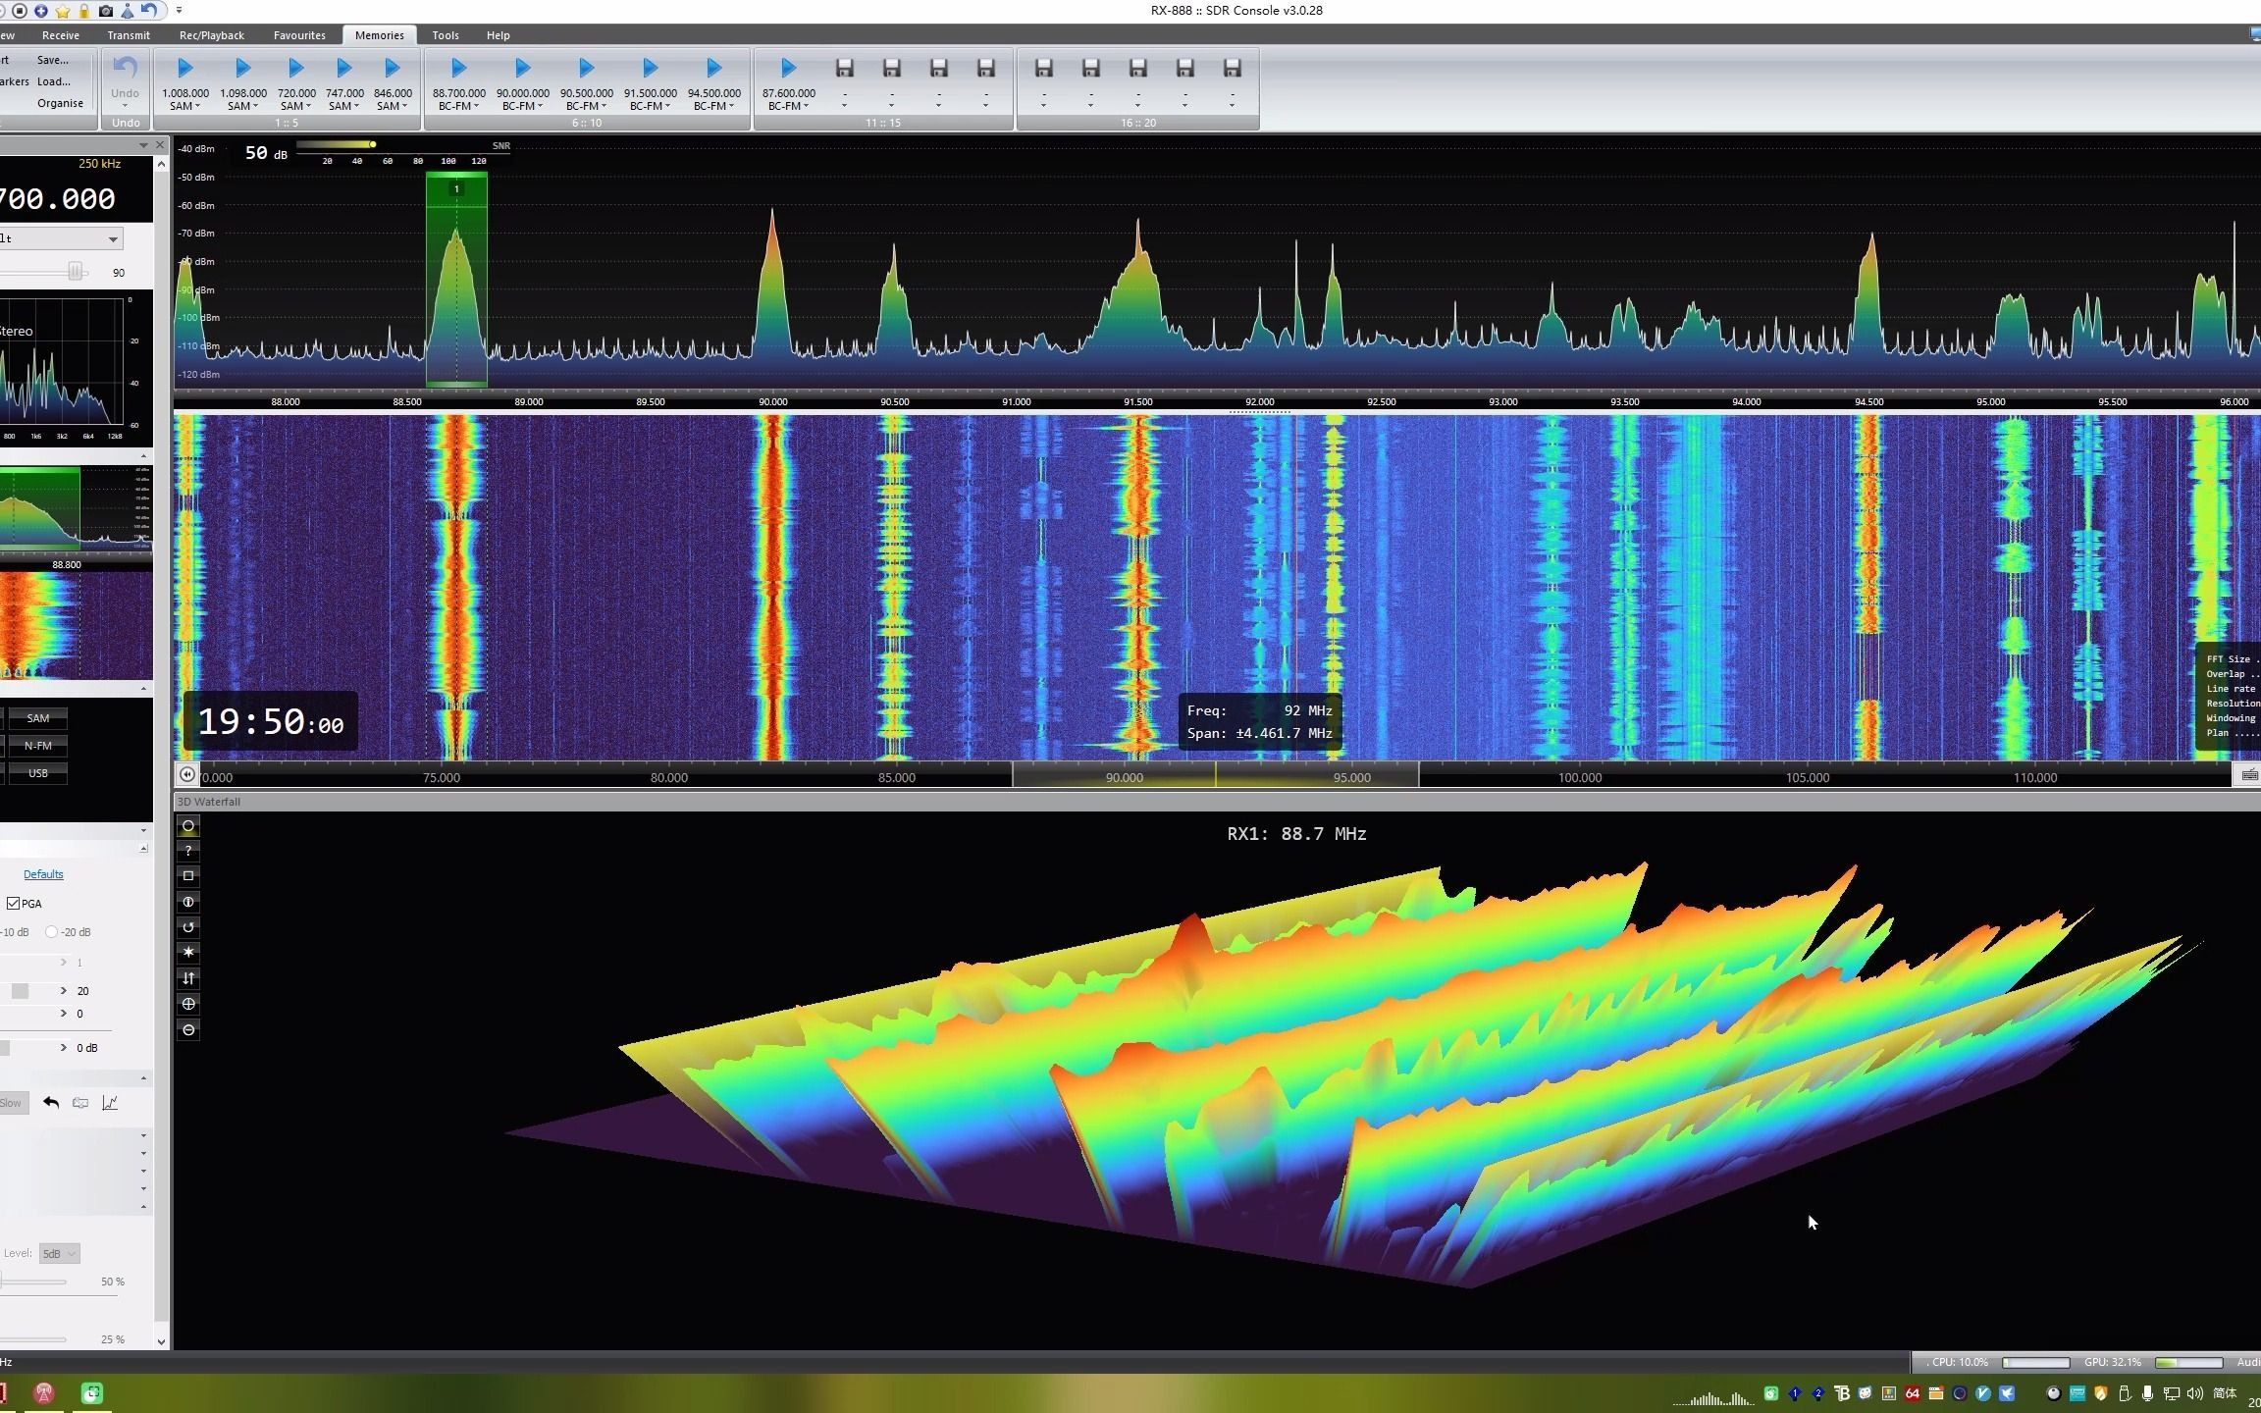Image resolution: width=2261 pixels, height=1413 pixels.
Task: Save to the first empty memory slot in 16::20
Action: click(1043, 68)
